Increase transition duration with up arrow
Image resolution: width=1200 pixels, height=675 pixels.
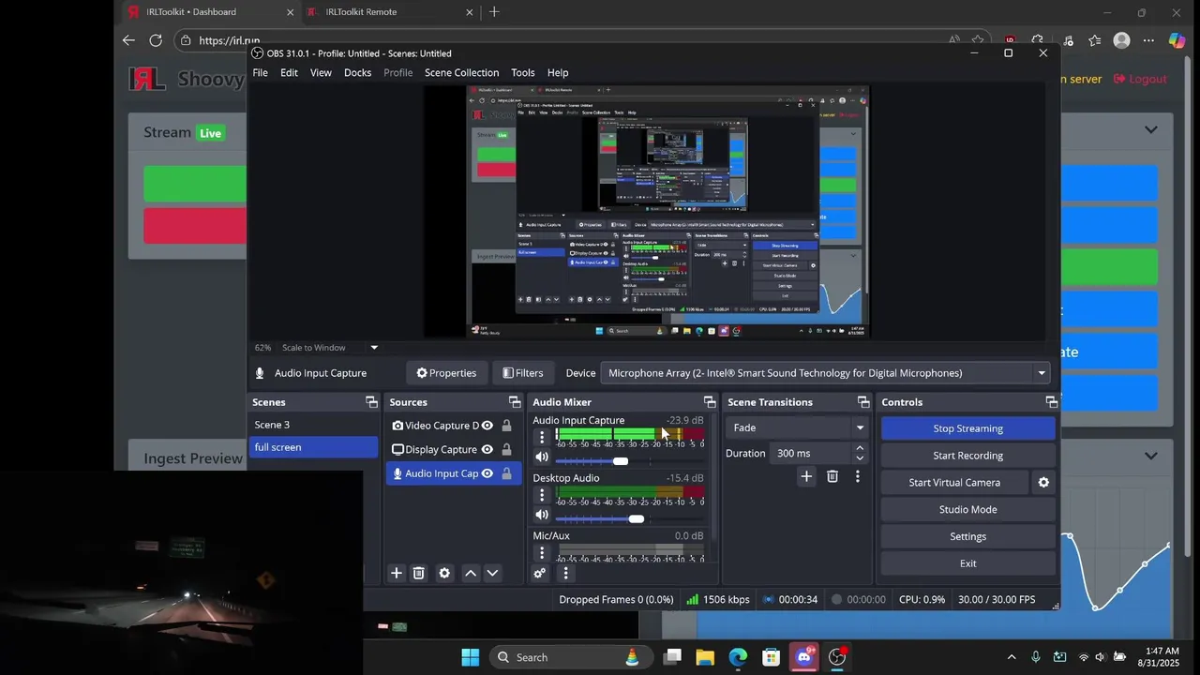[x=860, y=448]
